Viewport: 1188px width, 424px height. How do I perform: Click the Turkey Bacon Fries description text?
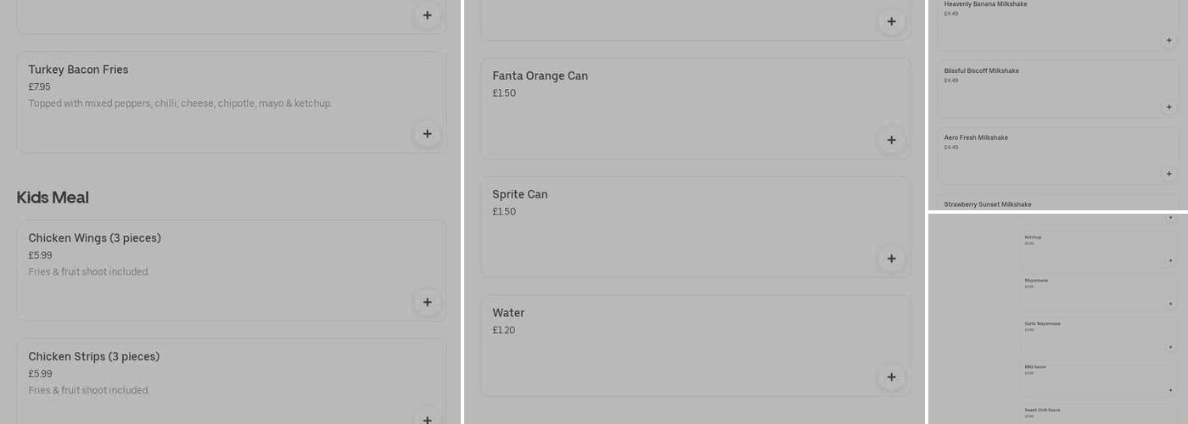click(180, 103)
